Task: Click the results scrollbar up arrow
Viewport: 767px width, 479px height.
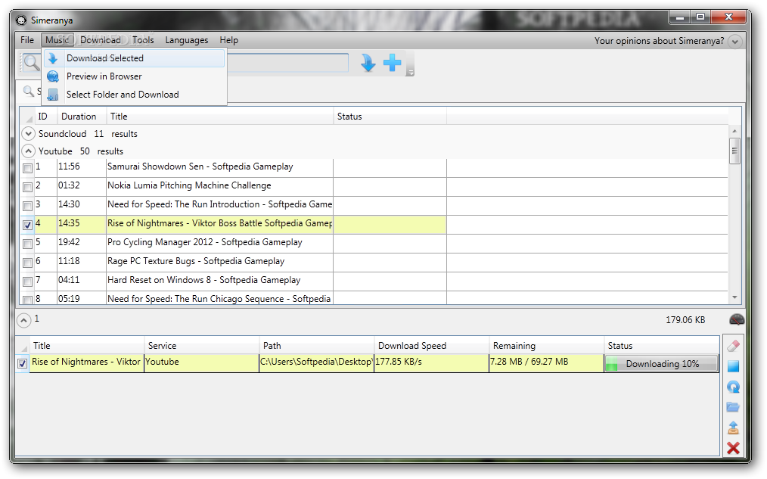Action: pos(734,131)
